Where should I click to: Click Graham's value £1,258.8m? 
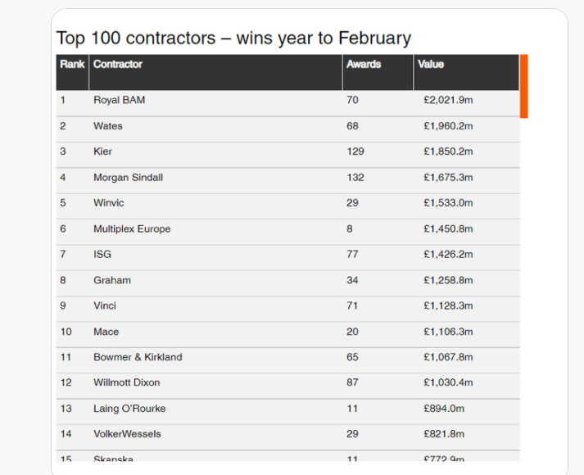point(448,280)
